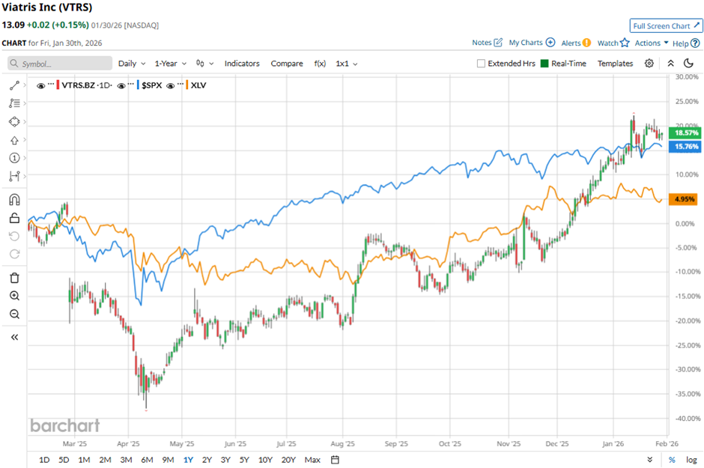Click the Full Screen Chart button
The image size is (704, 468).
[x=666, y=25]
